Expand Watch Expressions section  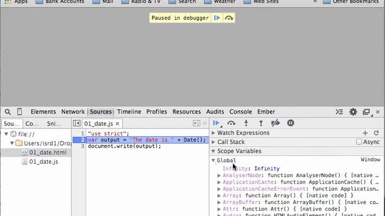(x=213, y=133)
